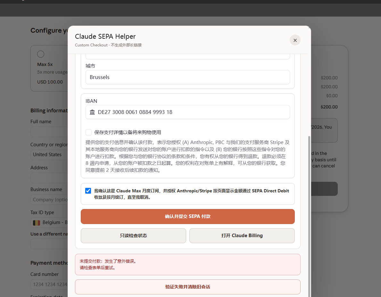
Task: Click the dialog's vertical scrollbar
Action: point(309,216)
